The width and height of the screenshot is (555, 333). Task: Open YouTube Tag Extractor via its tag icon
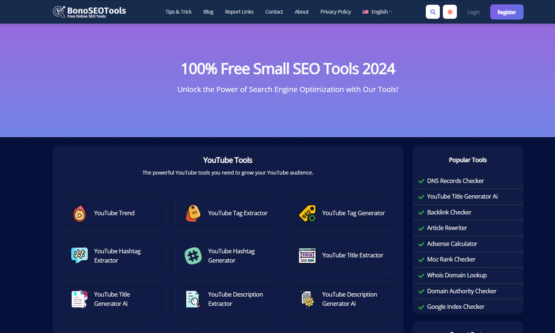point(193,213)
